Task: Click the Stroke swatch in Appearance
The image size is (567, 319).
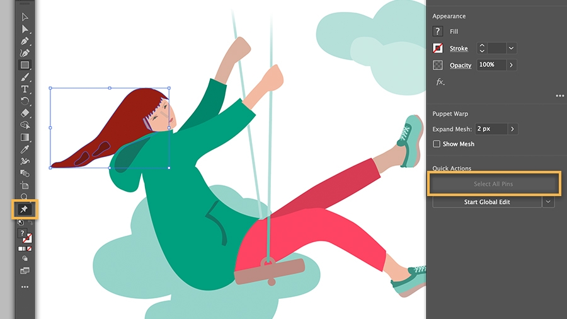Action: 438,48
